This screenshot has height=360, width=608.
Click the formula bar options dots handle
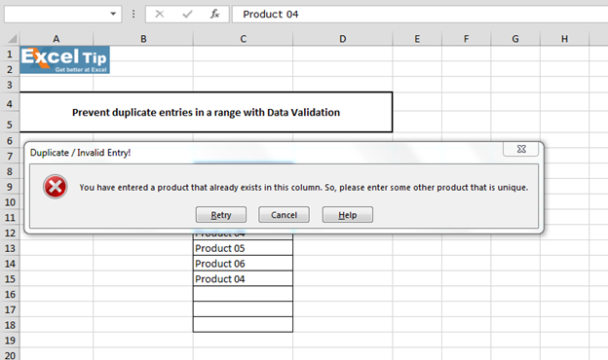tap(133, 15)
